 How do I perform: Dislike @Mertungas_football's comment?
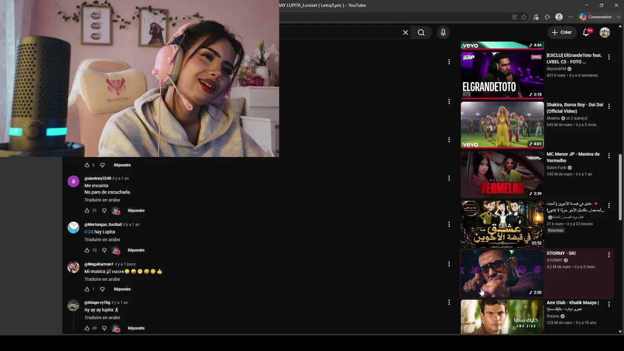pyautogui.click(x=104, y=250)
